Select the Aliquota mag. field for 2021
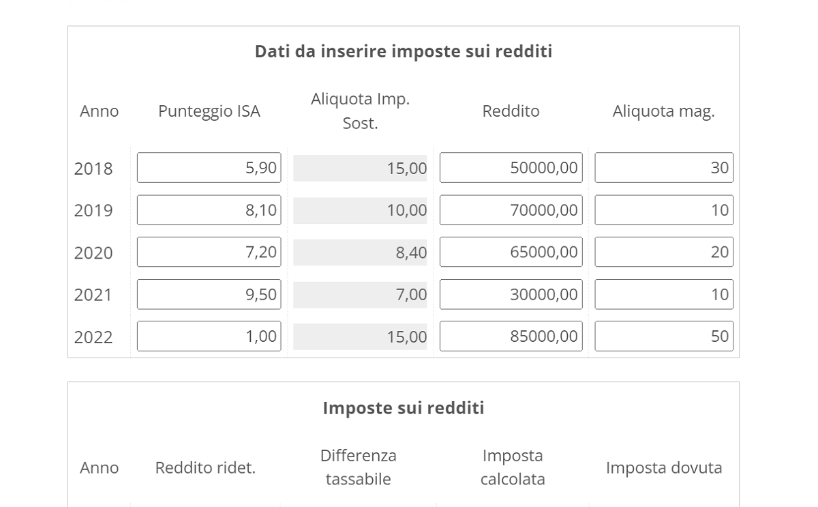The image size is (818, 507). [663, 294]
